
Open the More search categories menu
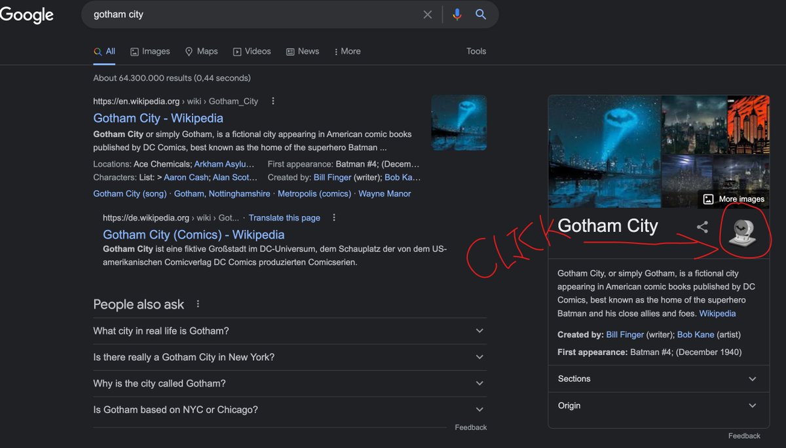(x=348, y=51)
